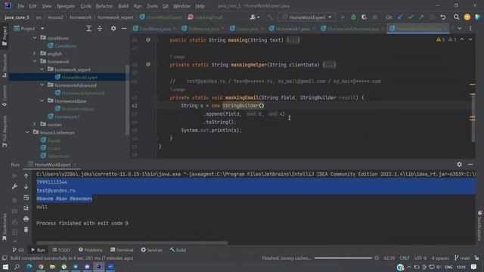Commit changes with the green checkmark icon

pyautogui.click(x=411, y=17)
